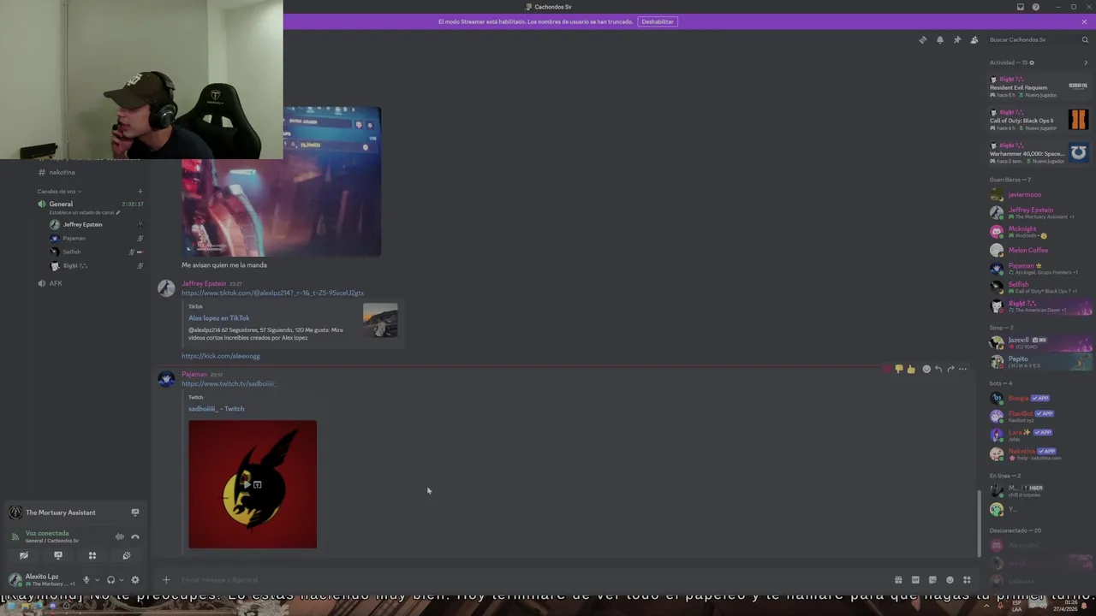Viewport: 1096px width, 616px height.
Task: React with thumbs down on Pajaman's message
Action: (x=899, y=369)
